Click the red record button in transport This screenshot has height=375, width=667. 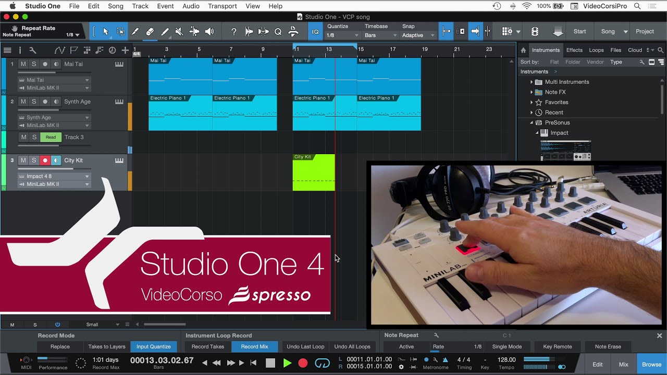point(303,363)
